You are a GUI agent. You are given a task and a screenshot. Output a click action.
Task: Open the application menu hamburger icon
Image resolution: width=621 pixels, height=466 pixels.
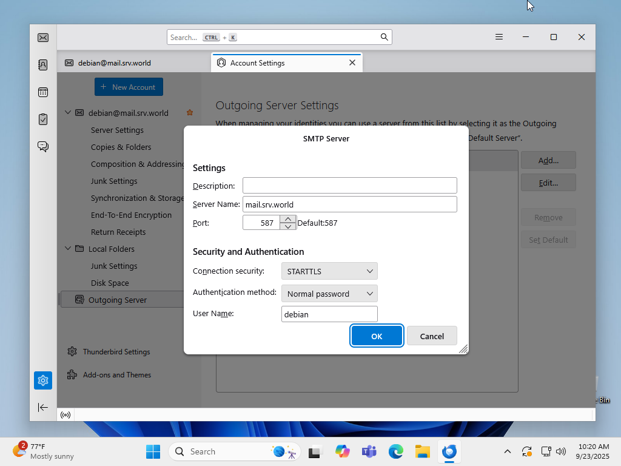498,37
